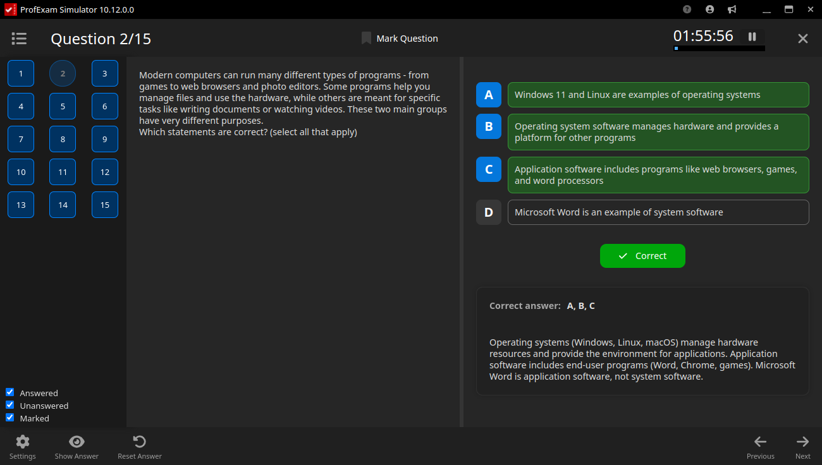The height and width of the screenshot is (465, 822).
Task: Click the Mark Question bookmark icon
Action: (x=366, y=39)
